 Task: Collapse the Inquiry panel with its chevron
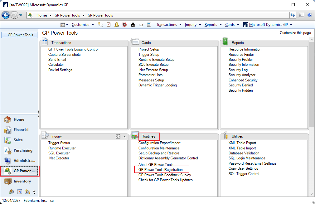pos(124,136)
